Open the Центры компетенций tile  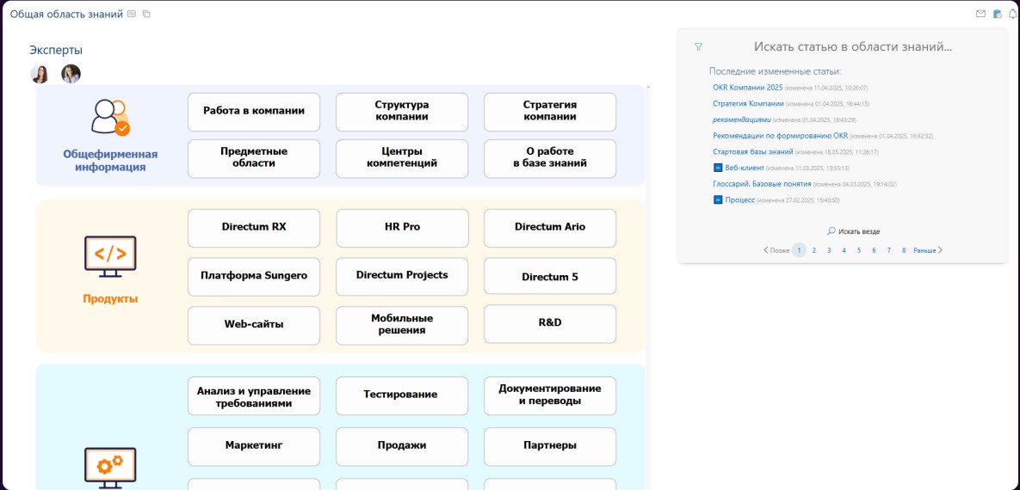coord(401,158)
